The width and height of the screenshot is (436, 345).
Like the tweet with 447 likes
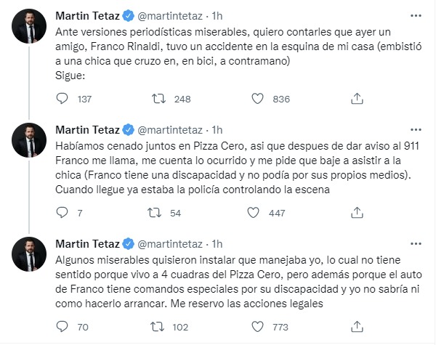click(253, 213)
